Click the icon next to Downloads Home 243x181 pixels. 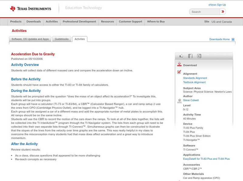(x=233, y=39)
